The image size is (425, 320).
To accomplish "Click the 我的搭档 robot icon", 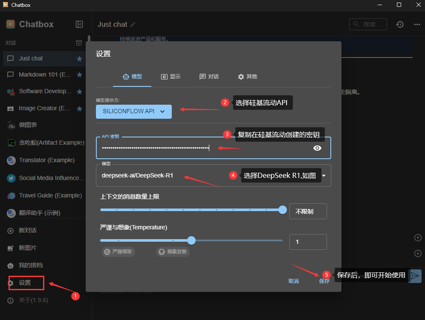I will pyautogui.click(x=10, y=266).
